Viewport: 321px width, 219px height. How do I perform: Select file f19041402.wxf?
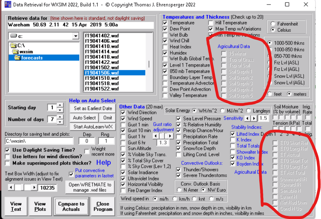click(x=102, y=36)
